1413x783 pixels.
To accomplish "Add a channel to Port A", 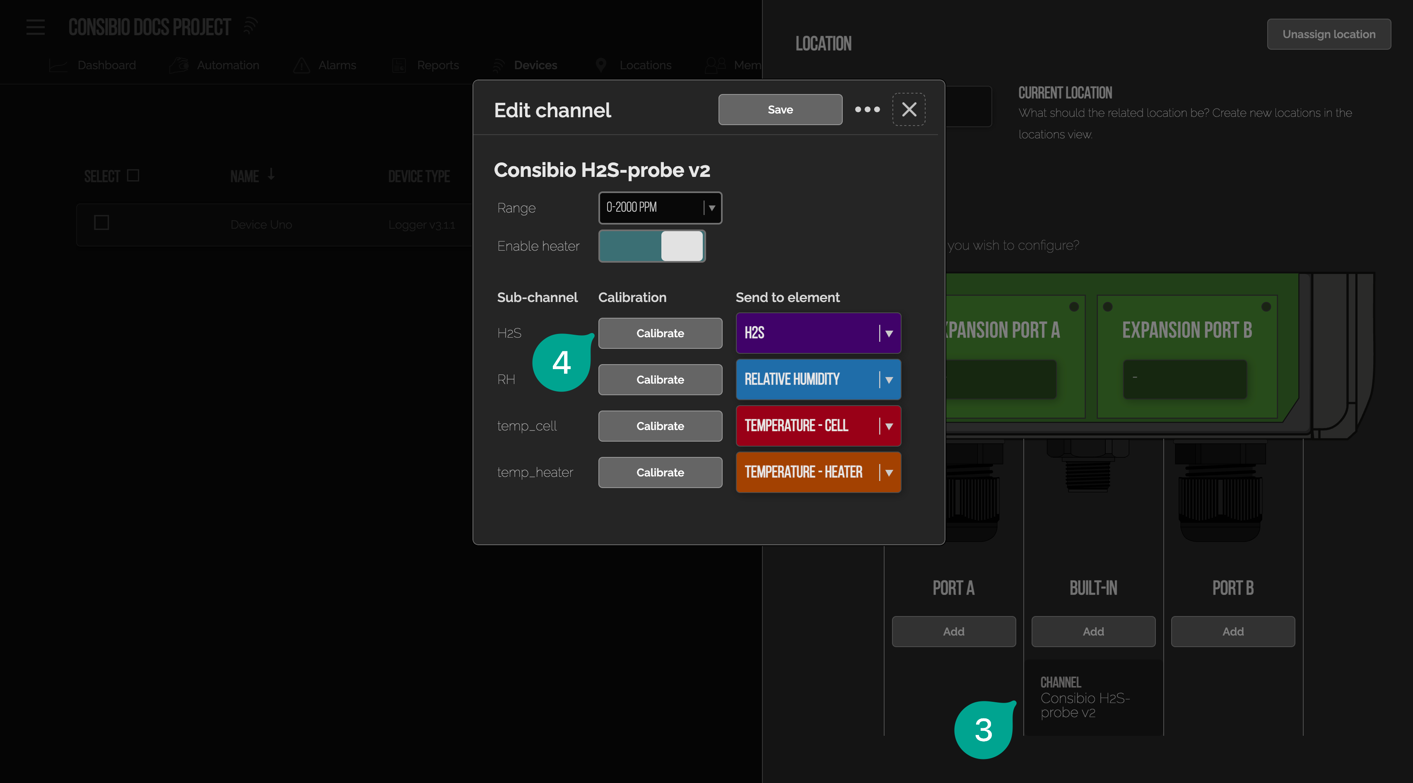I will [953, 631].
